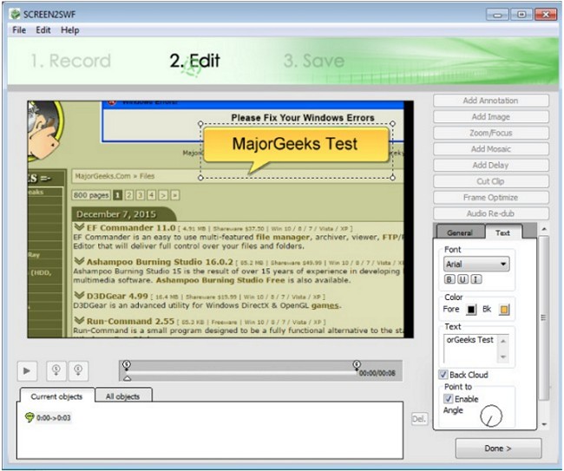Select the Current objects tab

click(56, 396)
